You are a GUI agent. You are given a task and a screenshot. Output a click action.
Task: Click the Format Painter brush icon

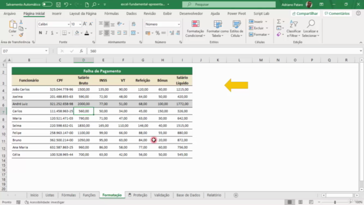click(21, 35)
